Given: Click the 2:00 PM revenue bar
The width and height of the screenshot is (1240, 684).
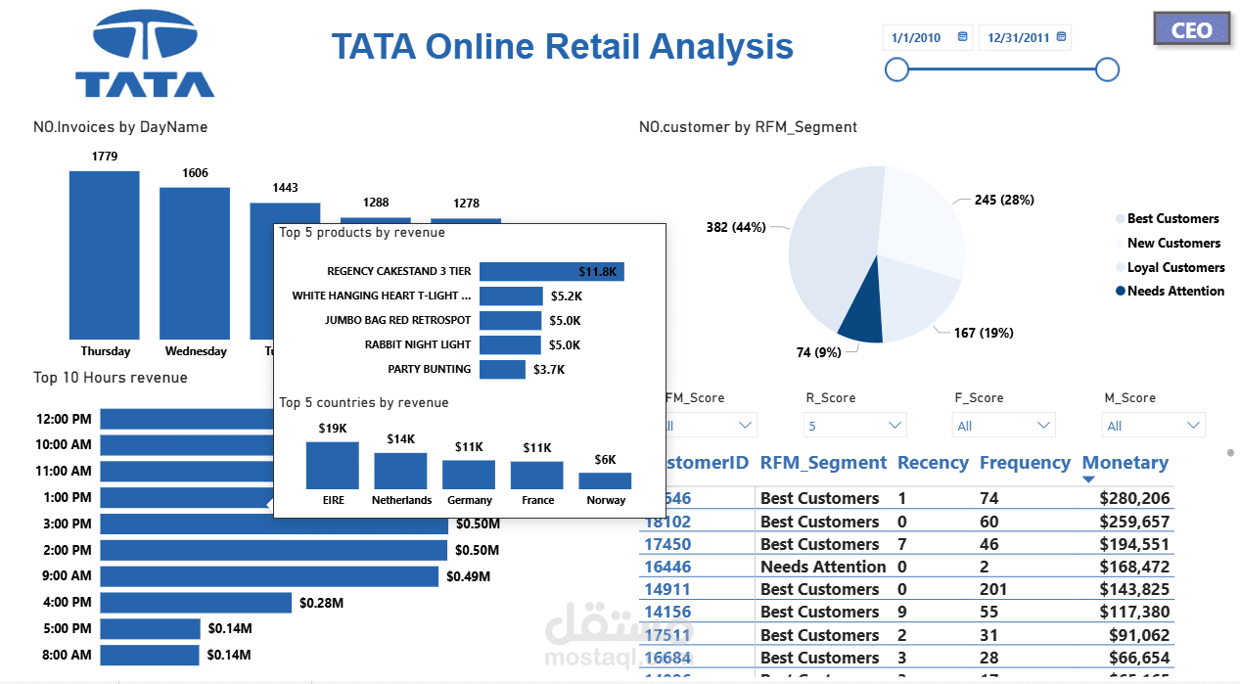Looking at the screenshot, I should click(274, 550).
